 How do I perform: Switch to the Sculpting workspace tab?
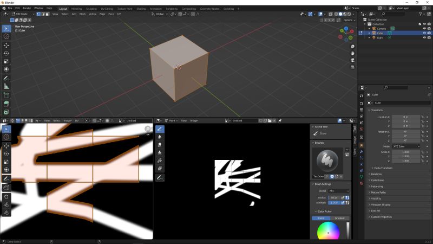91,9
